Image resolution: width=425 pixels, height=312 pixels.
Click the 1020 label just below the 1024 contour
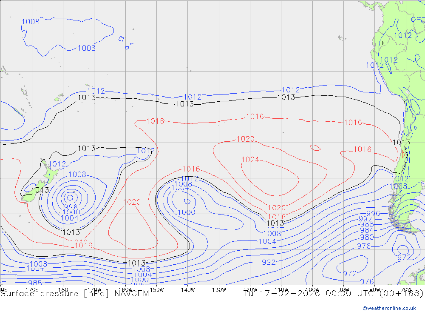277,208
